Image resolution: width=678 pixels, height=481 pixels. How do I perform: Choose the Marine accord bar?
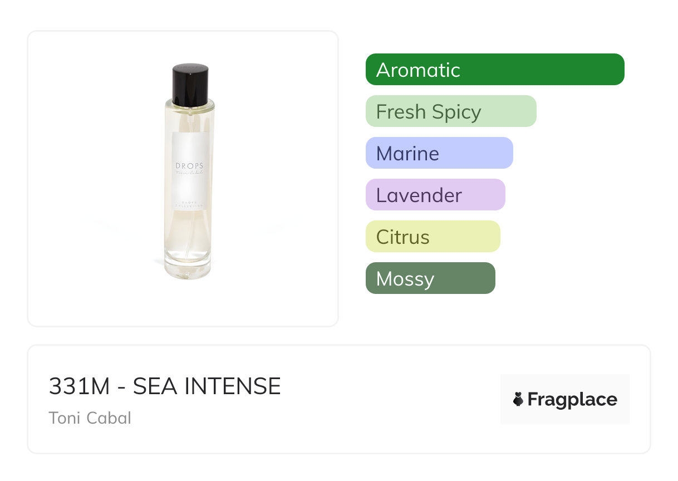(439, 153)
